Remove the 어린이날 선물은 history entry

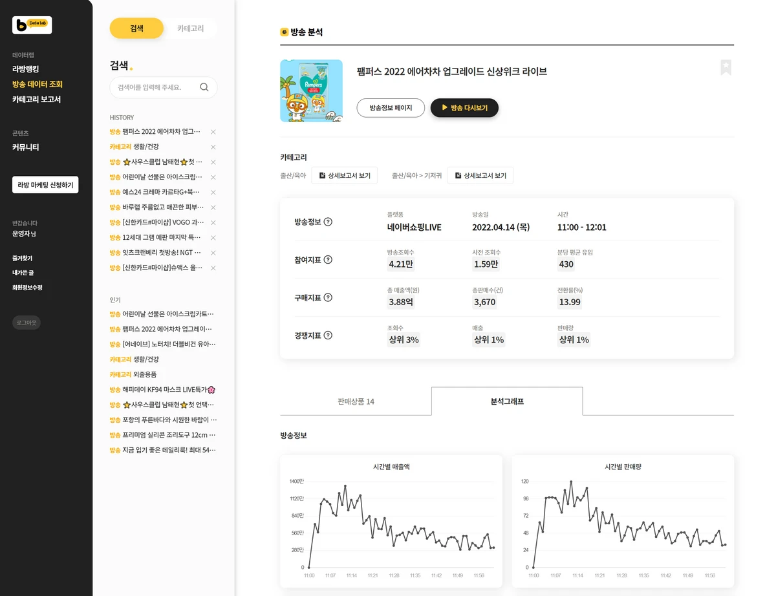pyautogui.click(x=213, y=177)
